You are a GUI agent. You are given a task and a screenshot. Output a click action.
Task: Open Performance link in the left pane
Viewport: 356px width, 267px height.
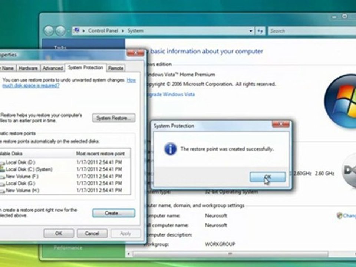coord(68,248)
